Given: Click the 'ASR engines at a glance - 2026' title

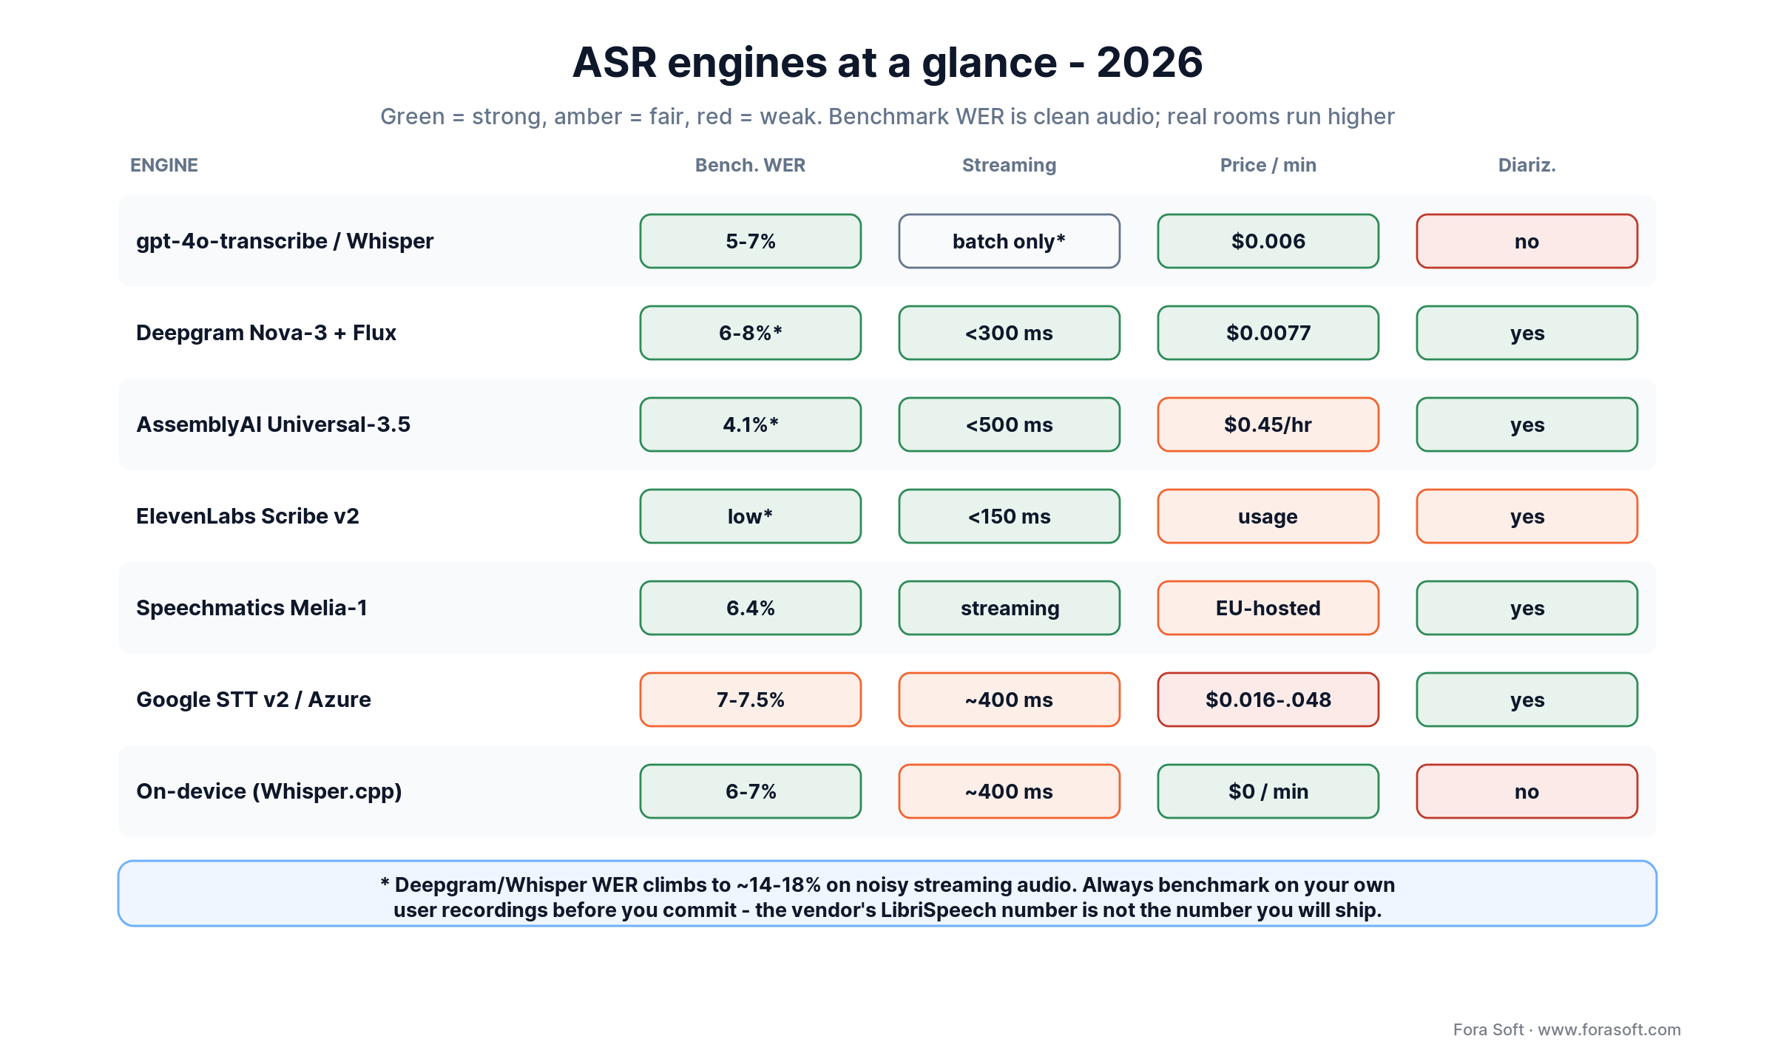Looking at the screenshot, I should (887, 62).
